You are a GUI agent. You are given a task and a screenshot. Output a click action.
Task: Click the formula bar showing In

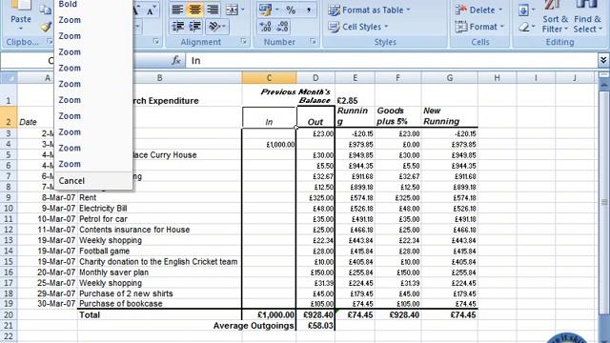pyautogui.click(x=391, y=60)
